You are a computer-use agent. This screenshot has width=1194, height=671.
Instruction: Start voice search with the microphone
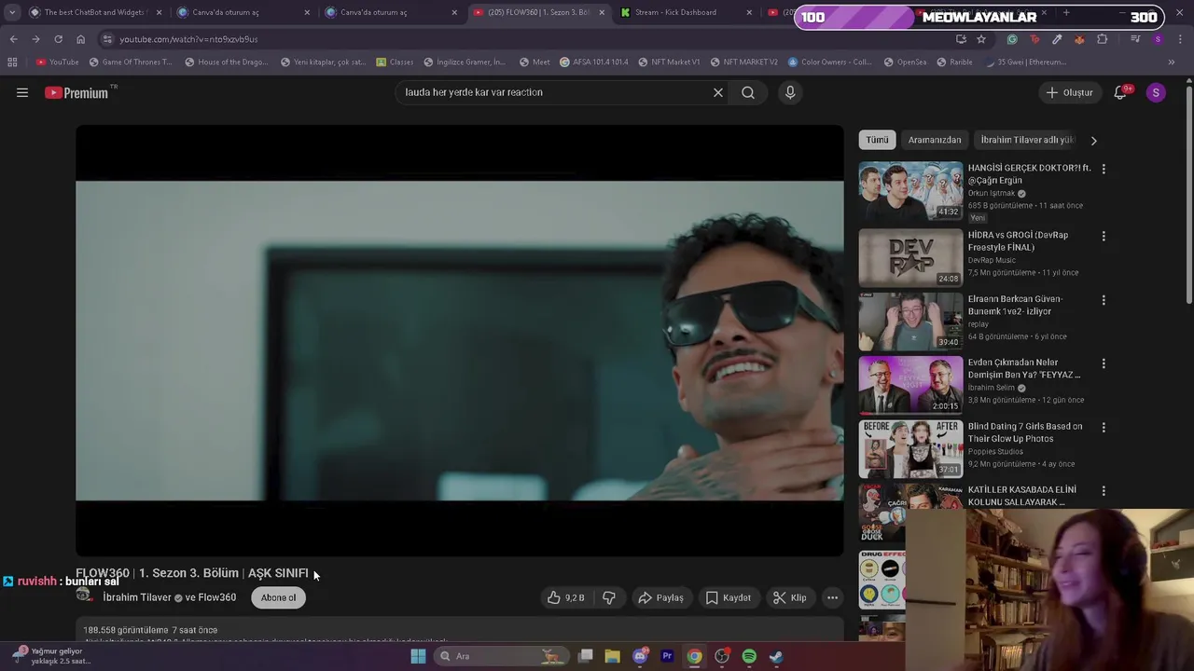(790, 92)
